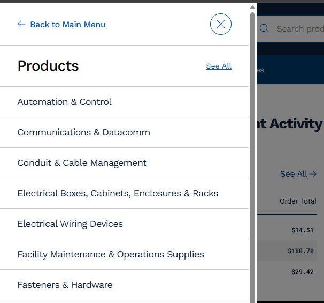The height and width of the screenshot is (303, 324).
Task: Choose Fasteners & Hardware category
Action: pos(124,285)
